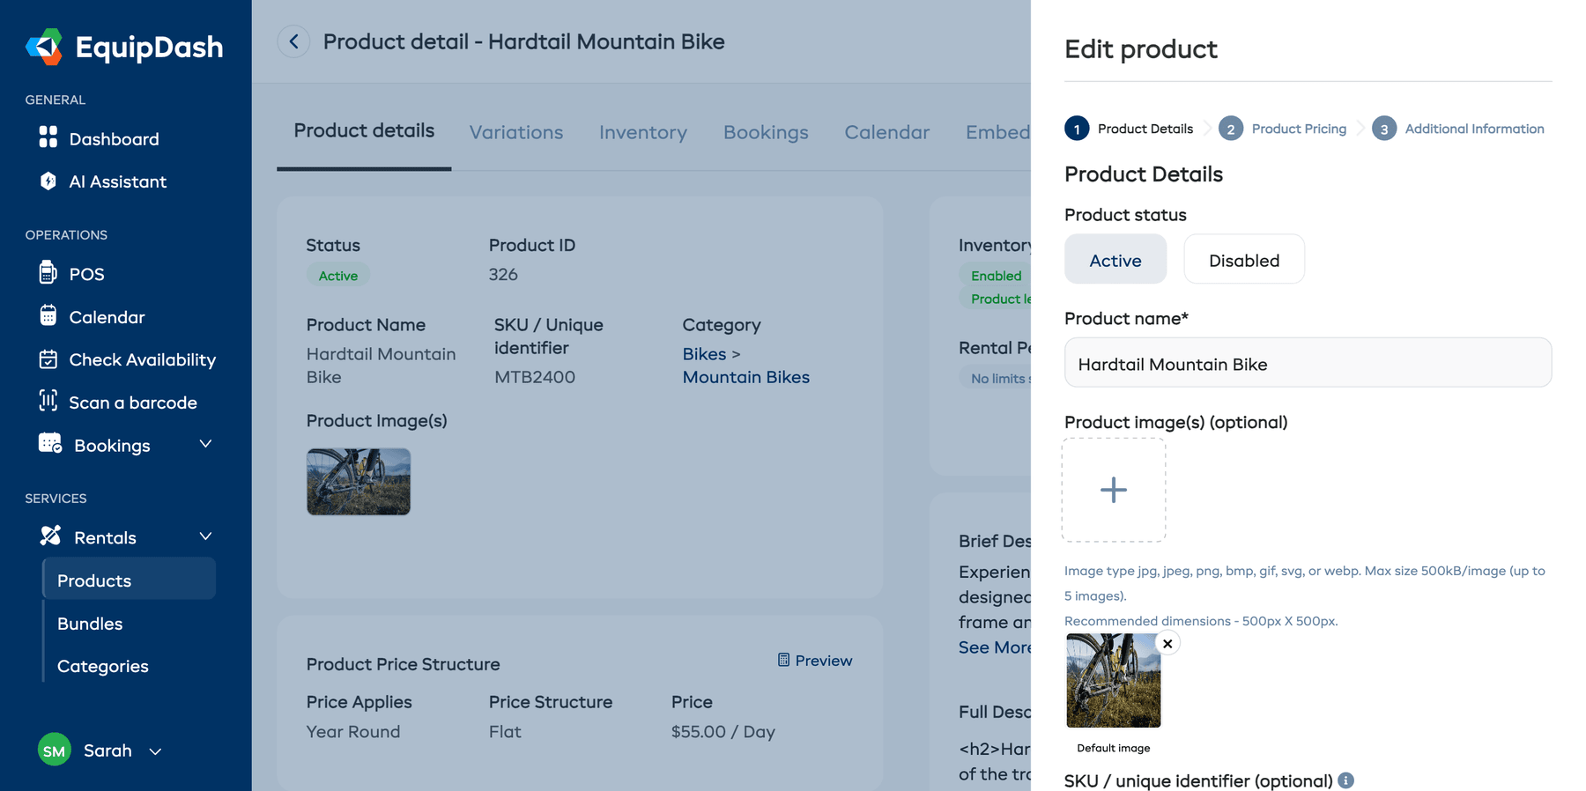The height and width of the screenshot is (791, 1586).
Task: Open the product image thumbnail on detail page
Action: 359,482
